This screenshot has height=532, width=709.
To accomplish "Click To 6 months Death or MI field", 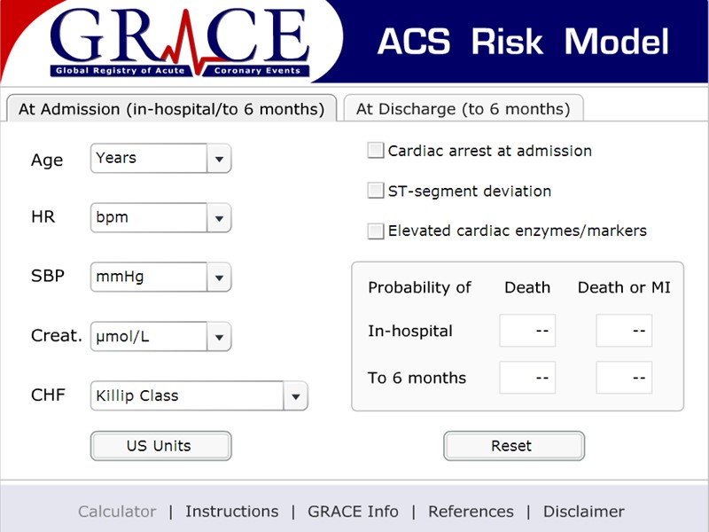I will [x=624, y=378].
